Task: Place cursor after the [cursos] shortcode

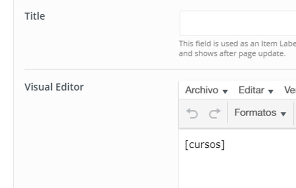Action: coord(225,145)
